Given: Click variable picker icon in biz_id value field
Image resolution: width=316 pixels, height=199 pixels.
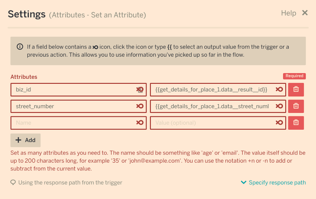Looking at the screenshot, I should [280, 90].
